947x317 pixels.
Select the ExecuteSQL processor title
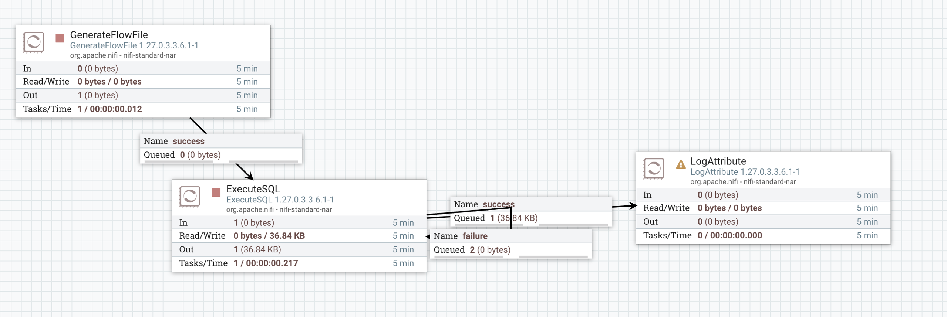coord(253,189)
